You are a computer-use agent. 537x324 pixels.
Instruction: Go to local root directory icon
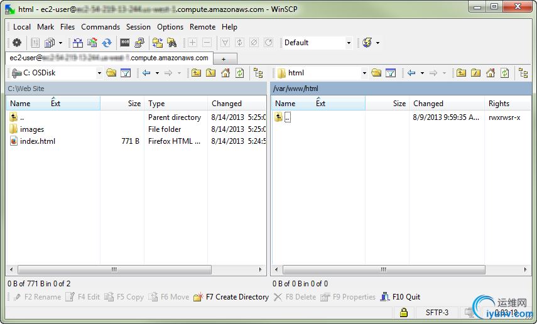(210, 73)
